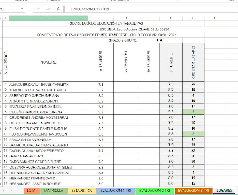The image size is (238, 195).
Task: Click the group value 1"A" cell
Action: tap(160, 40)
